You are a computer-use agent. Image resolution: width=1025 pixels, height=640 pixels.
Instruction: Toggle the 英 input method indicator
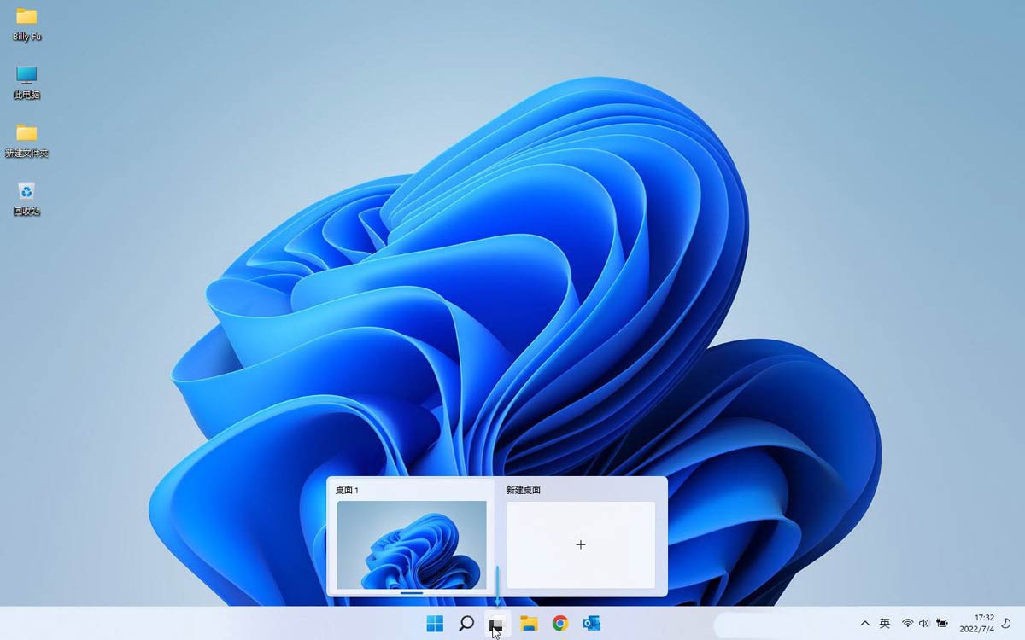point(885,624)
